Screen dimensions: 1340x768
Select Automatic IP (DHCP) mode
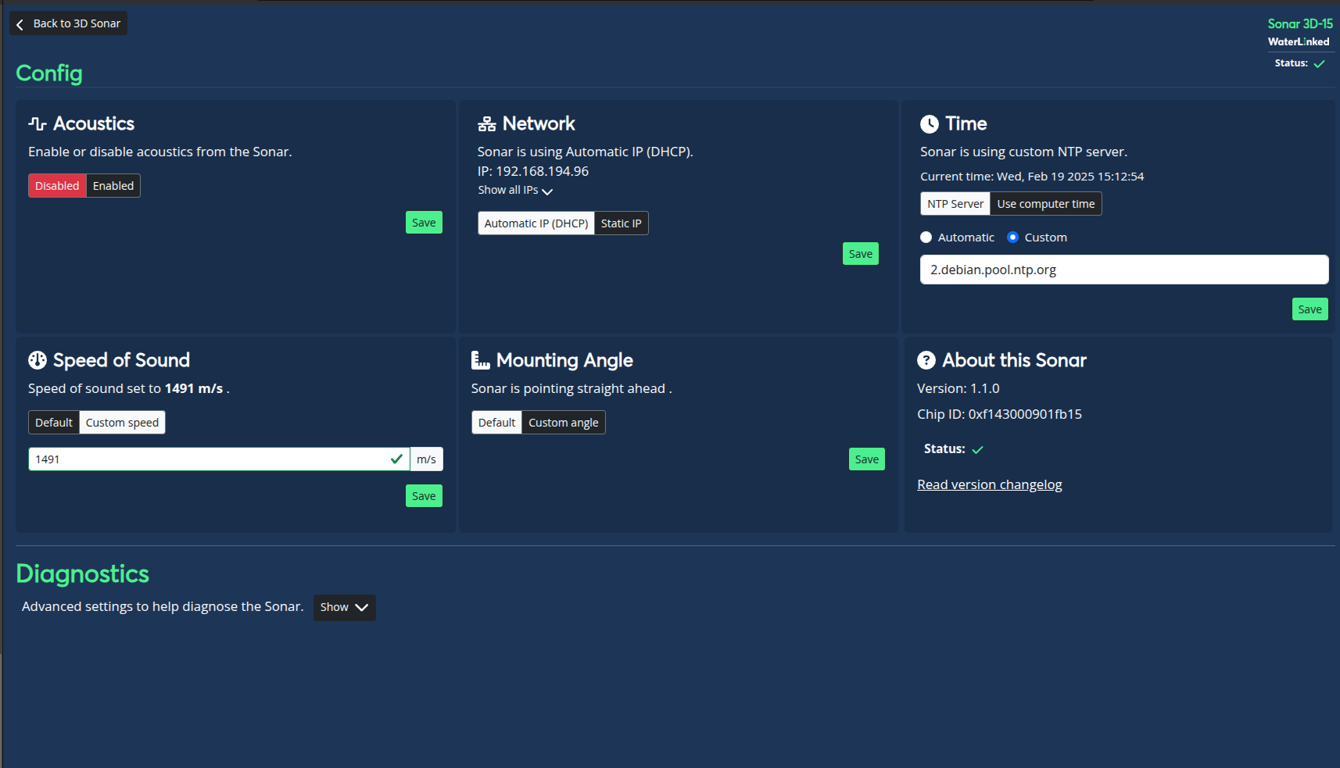[x=536, y=223]
